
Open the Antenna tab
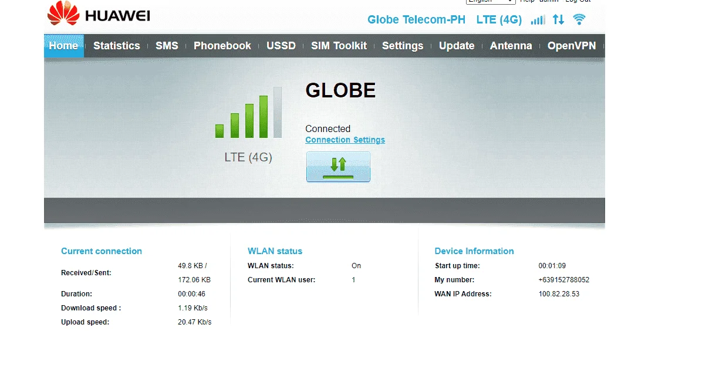[511, 46]
